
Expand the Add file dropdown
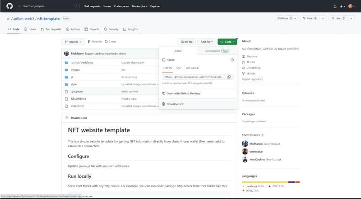(x=207, y=42)
